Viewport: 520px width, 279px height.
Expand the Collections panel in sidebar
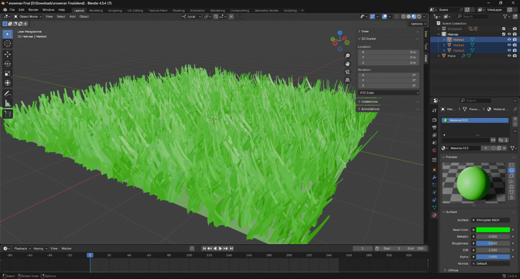tap(369, 101)
